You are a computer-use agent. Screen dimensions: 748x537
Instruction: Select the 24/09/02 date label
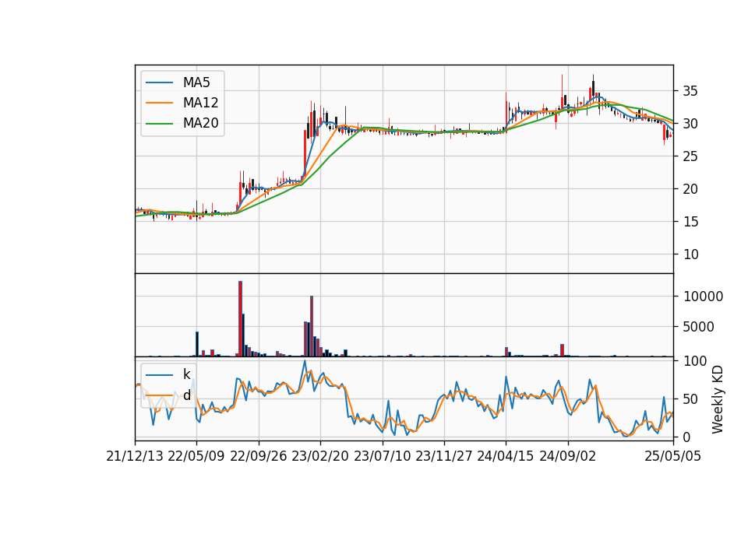tap(568, 456)
